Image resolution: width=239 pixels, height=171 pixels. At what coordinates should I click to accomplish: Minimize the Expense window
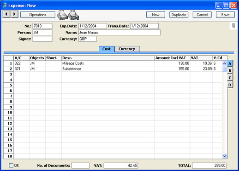(x=219, y=6)
